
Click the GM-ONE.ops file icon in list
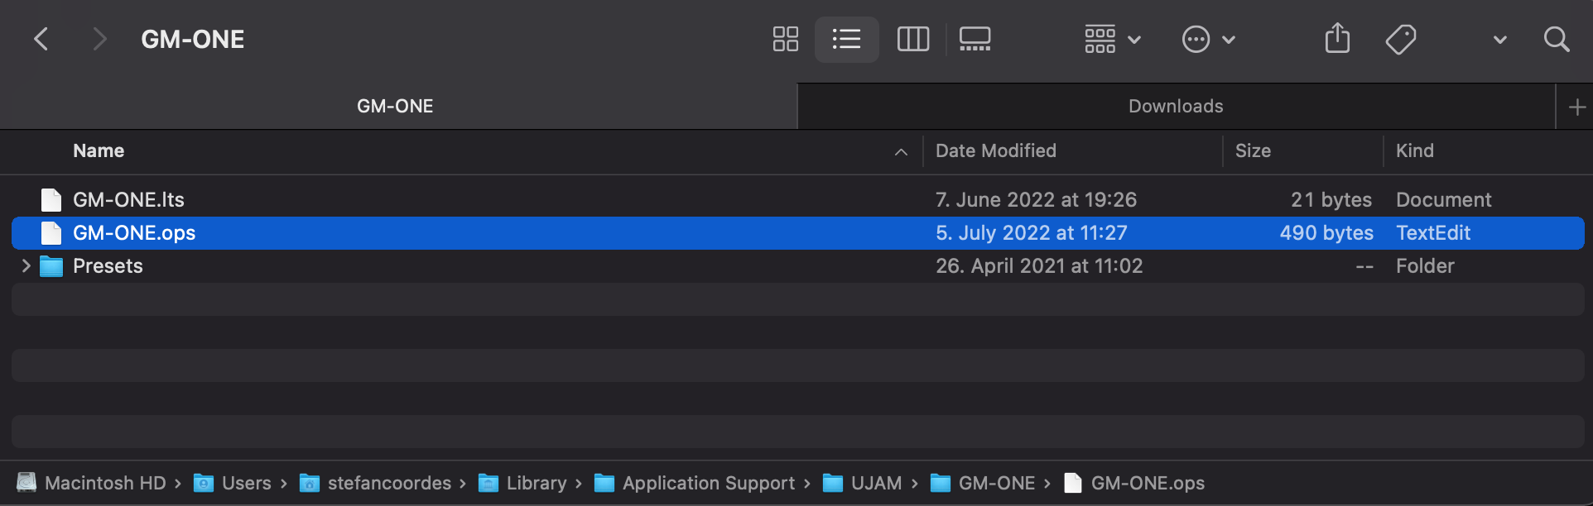click(x=51, y=232)
